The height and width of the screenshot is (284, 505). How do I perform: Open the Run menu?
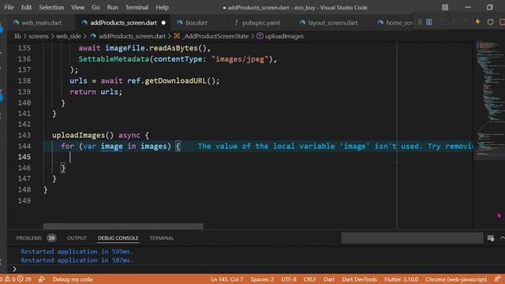tap(112, 7)
